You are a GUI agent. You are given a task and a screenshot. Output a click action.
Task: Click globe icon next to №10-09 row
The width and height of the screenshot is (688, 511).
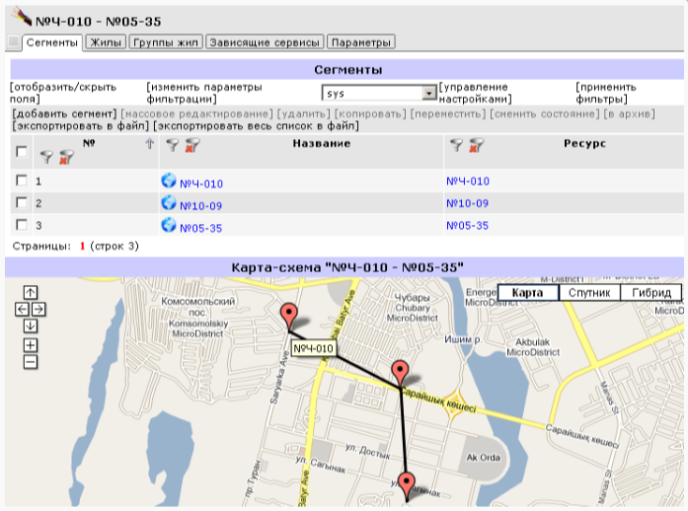click(x=169, y=202)
